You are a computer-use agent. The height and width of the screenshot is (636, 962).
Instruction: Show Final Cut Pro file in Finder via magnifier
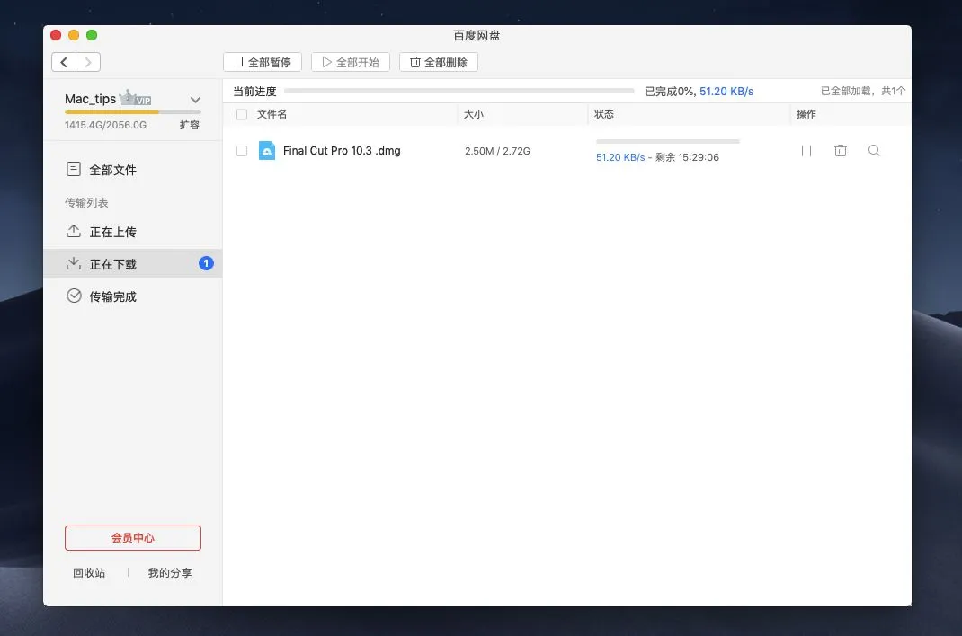pos(874,150)
